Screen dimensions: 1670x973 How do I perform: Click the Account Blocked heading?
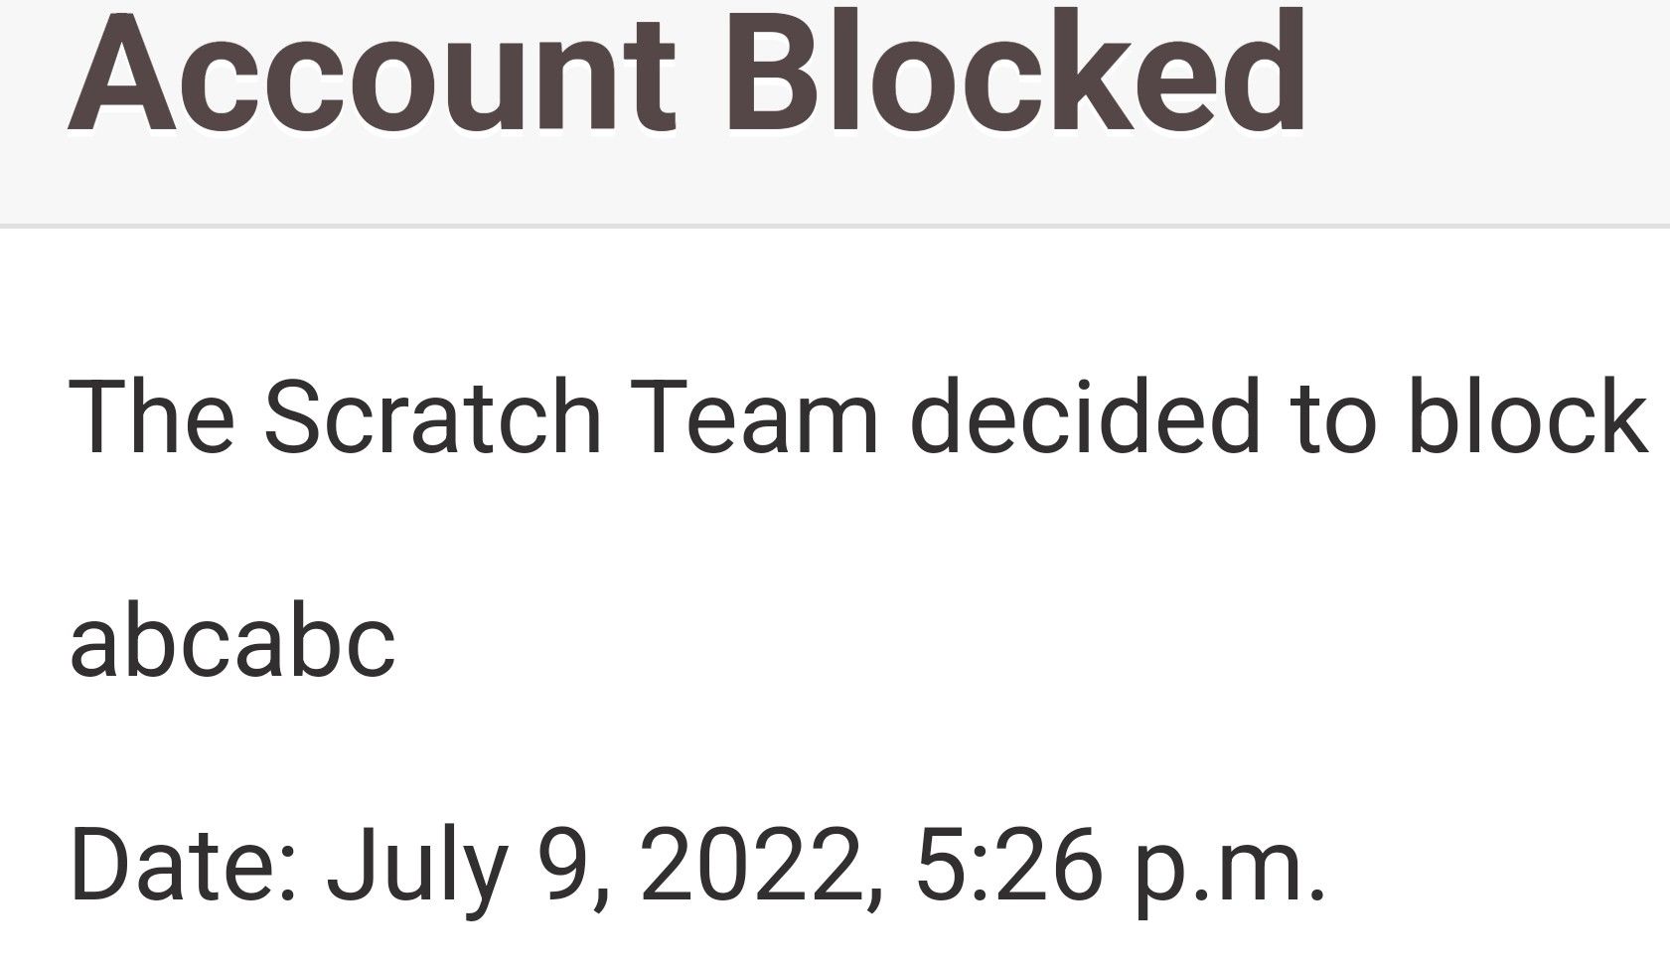click(687, 73)
